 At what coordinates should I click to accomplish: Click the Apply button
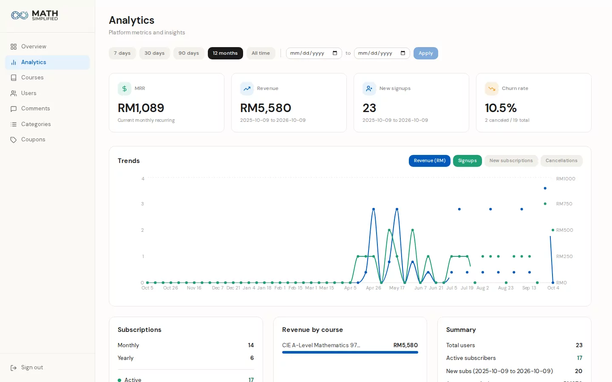click(x=426, y=53)
